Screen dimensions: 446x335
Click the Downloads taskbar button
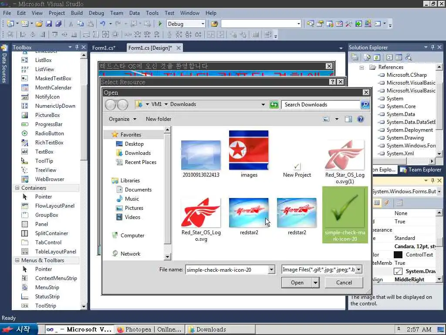(221, 330)
